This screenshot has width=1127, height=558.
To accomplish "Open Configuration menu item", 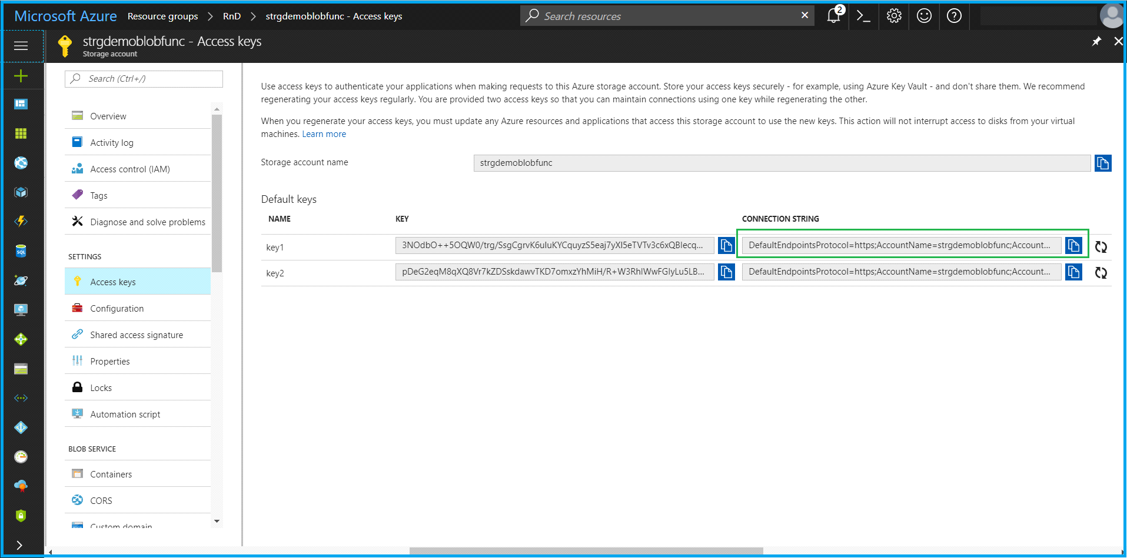I will click(138, 308).
